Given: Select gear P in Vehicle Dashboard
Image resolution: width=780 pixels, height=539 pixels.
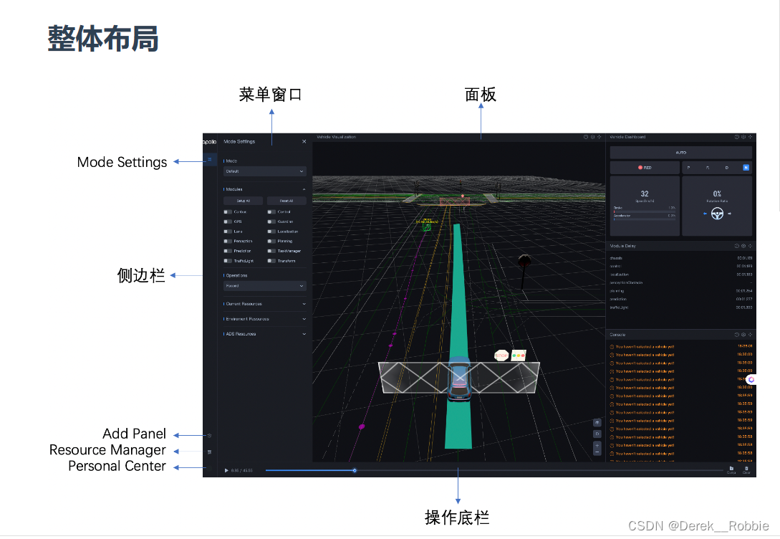Looking at the screenshot, I should click(689, 168).
